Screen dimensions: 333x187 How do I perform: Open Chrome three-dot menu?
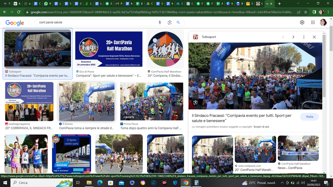[x=328, y=12]
